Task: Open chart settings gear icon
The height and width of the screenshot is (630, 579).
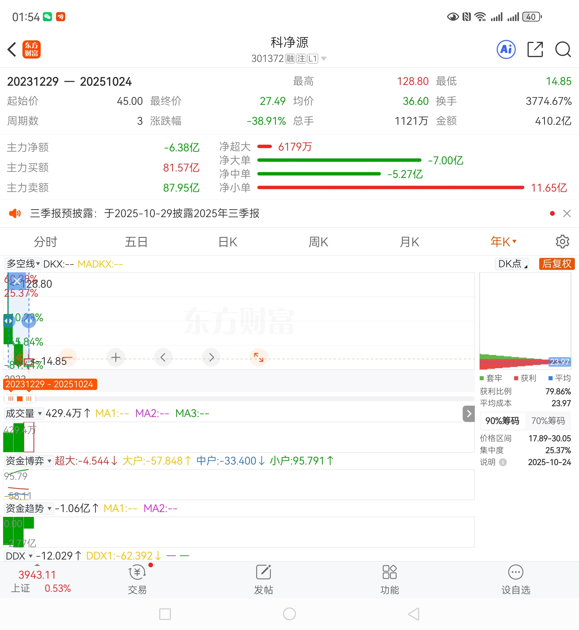Action: pos(562,242)
